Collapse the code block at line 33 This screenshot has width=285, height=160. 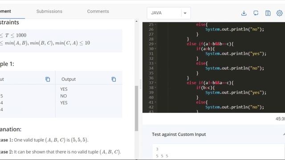[x=155, y=63]
